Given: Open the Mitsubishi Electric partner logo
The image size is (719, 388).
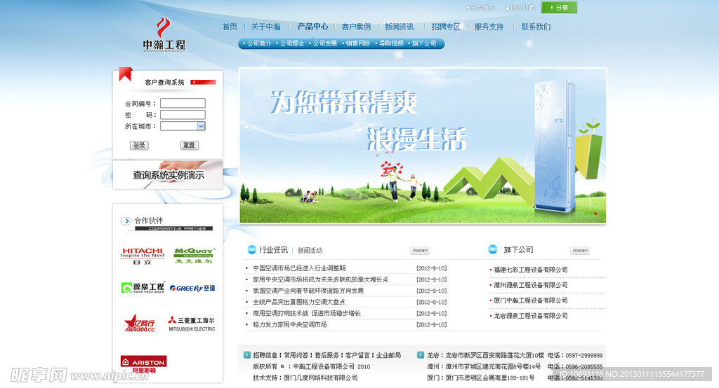Looking at the screenshot, I should 191,324.
